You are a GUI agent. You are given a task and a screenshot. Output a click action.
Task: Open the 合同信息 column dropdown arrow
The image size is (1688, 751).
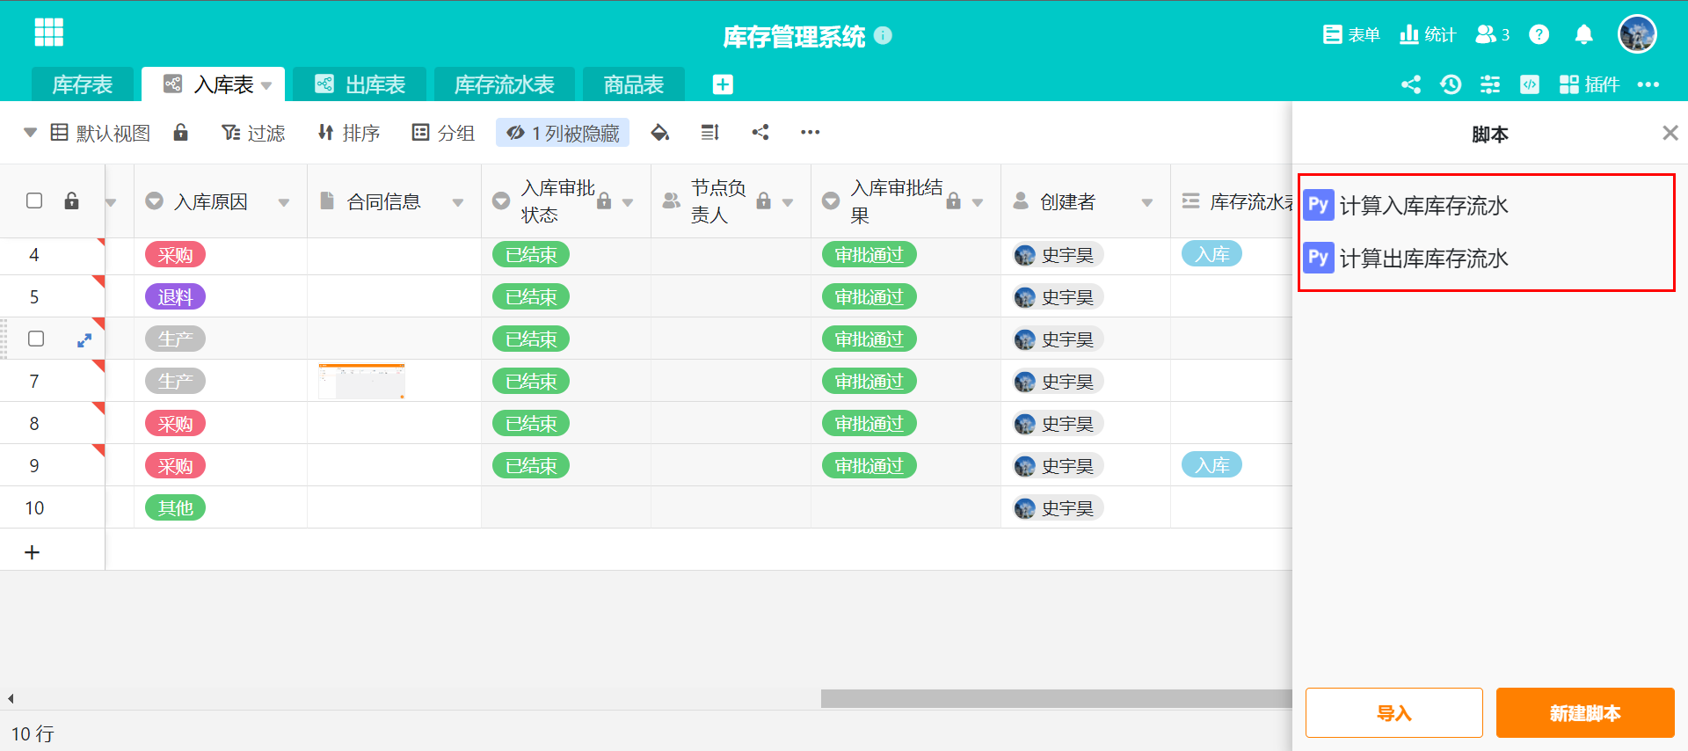(458, 202)
